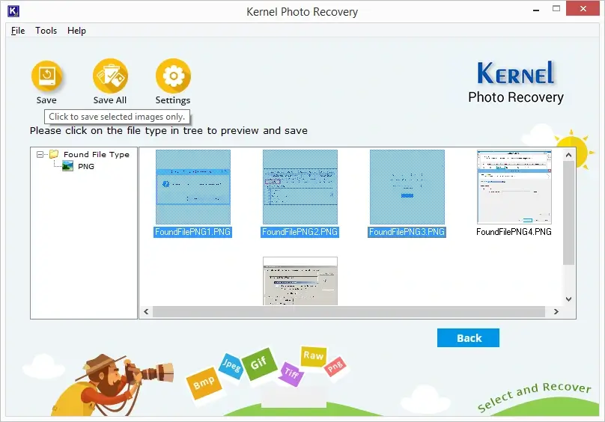Click the vertical scrollbar thumb
This screenshot has width=605, height=422.
click(568, 213)
